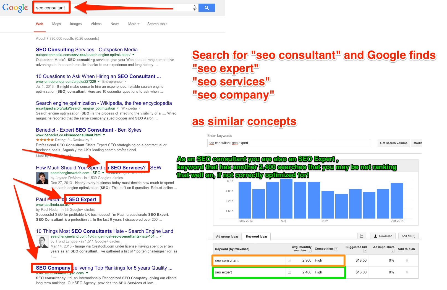The height and width of the screenshot is (290, 447).
Task: Click the microphone voice search icon
Action: click(x=194, y=8)
